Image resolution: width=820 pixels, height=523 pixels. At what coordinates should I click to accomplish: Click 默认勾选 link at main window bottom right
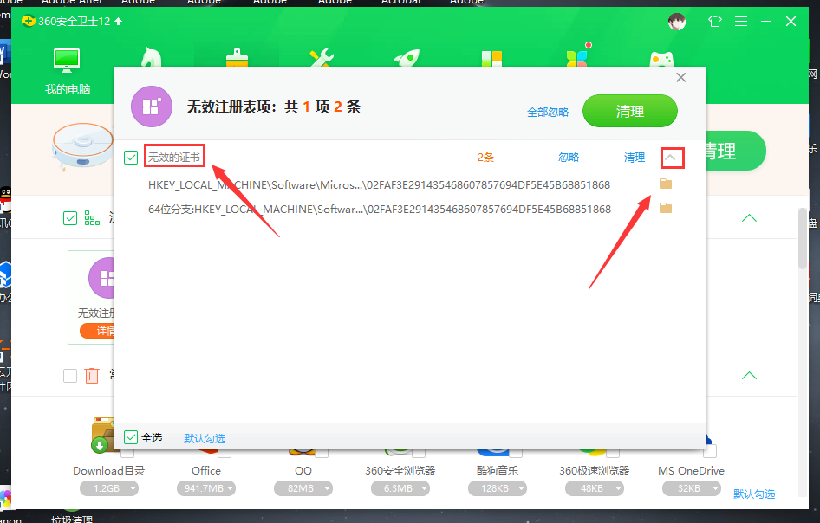pyautogui.click(x=754, y=494)
